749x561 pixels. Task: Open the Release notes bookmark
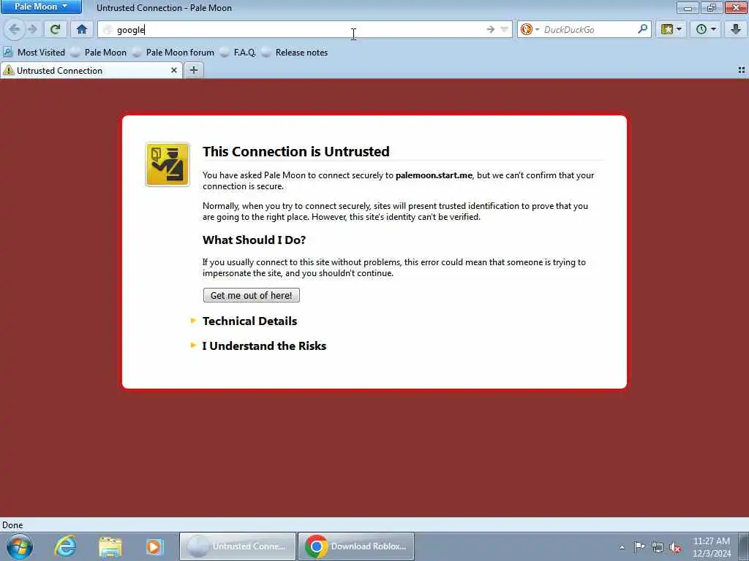coord(295,53)
